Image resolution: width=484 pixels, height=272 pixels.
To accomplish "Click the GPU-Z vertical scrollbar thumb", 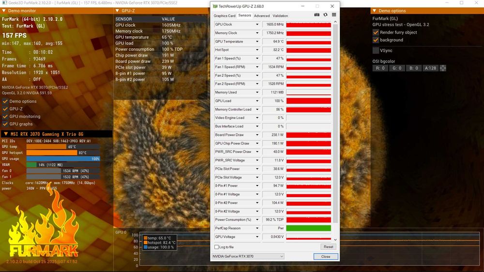I will pos(335,124).
